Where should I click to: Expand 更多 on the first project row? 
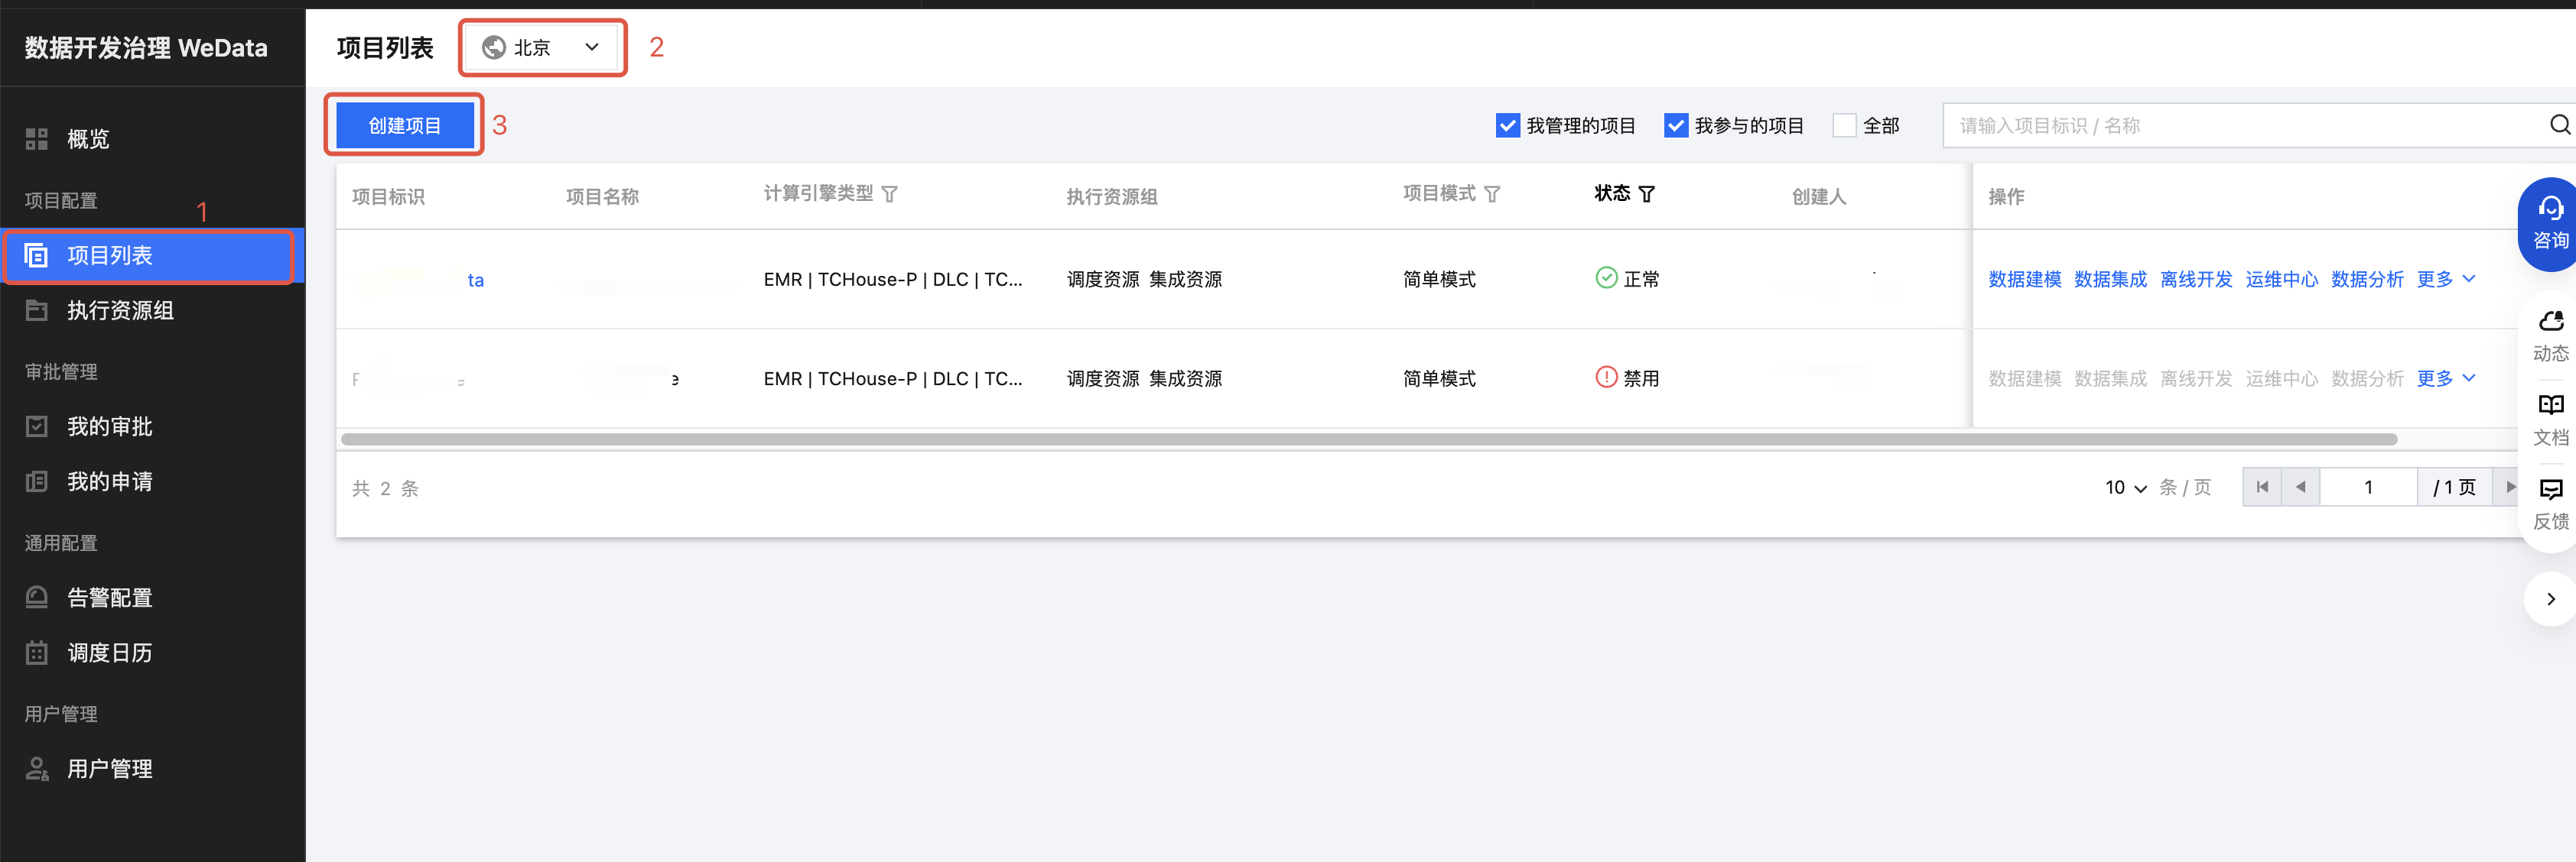(2445, 280)
